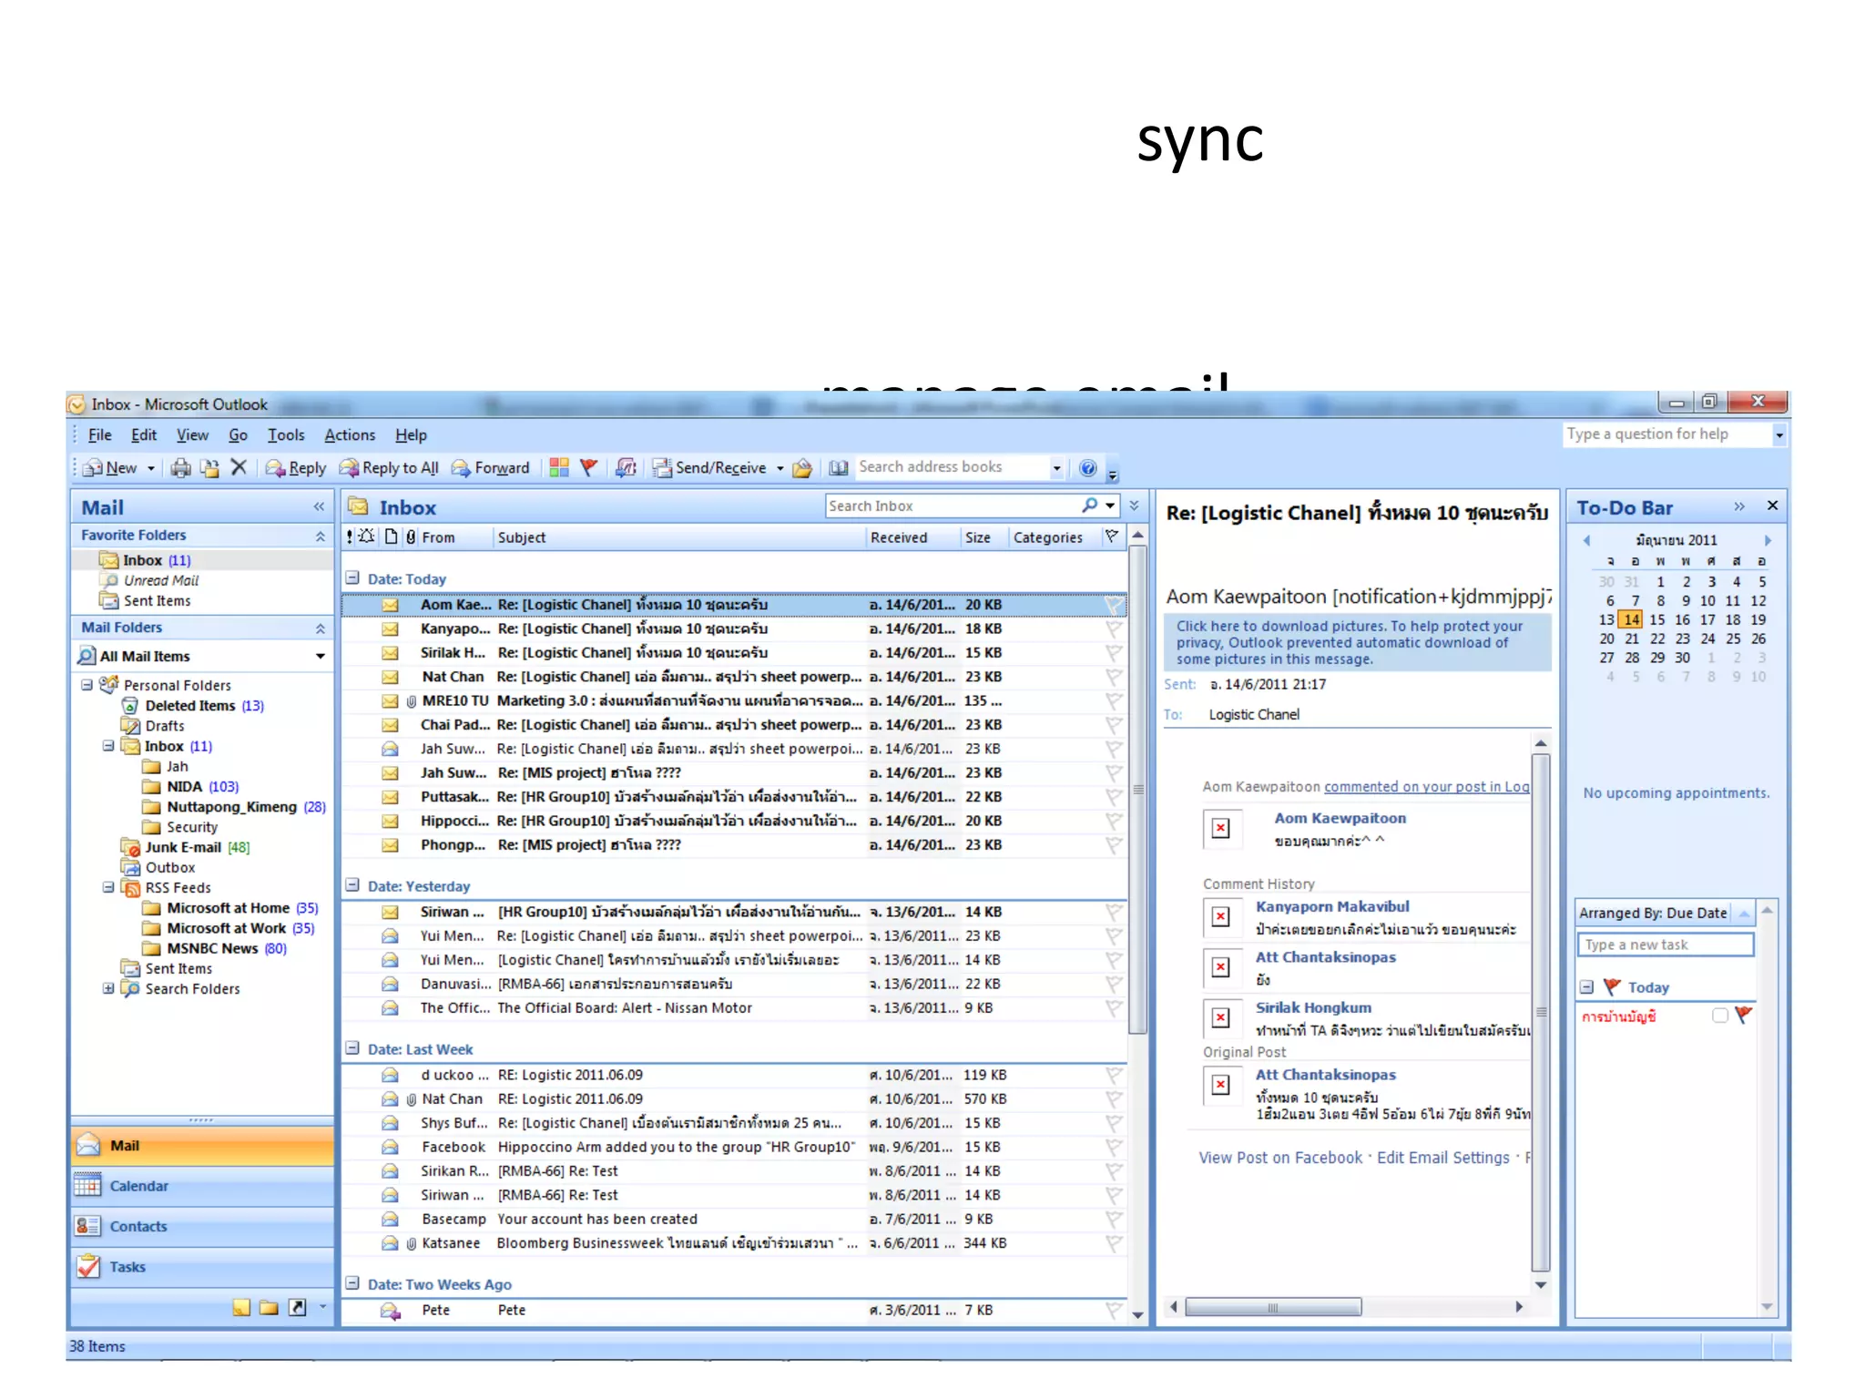Screen dimensions: 1865x1399
Task: Open the Actions menu
Action: 350,435
